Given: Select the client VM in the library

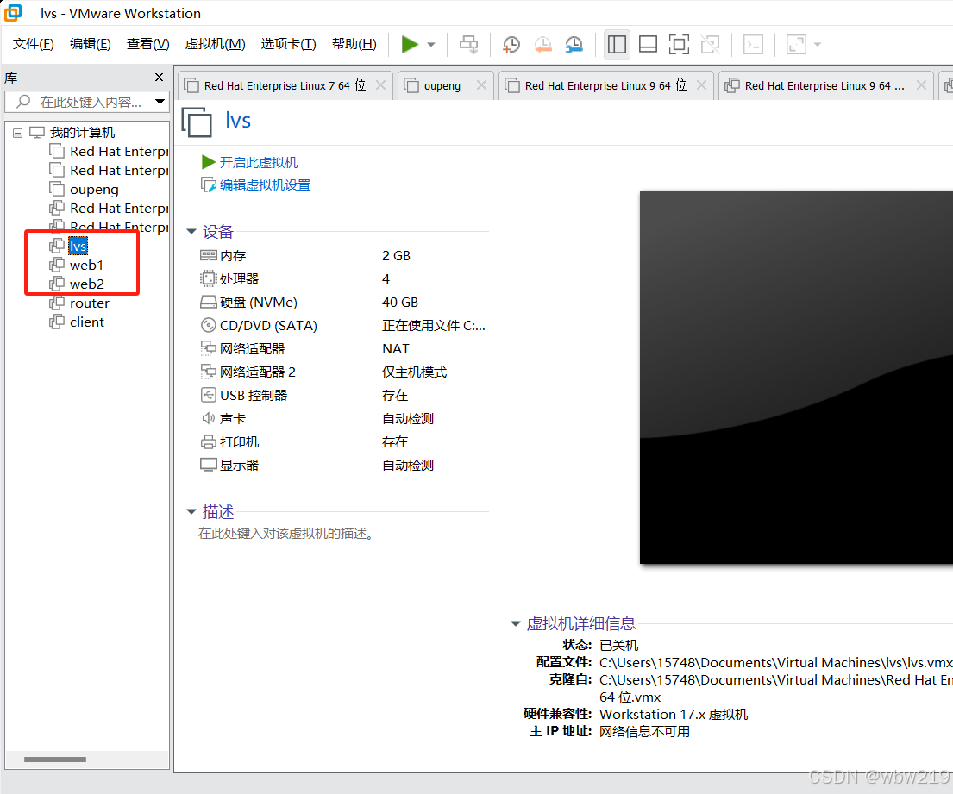Looking at the screenshot, I should tap(87, 322).
